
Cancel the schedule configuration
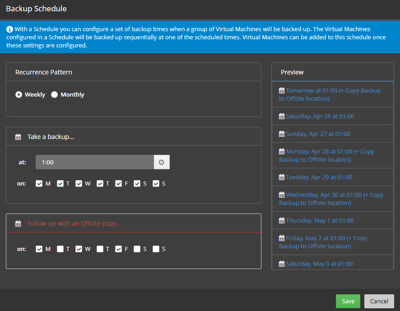(x=379, y=301)
